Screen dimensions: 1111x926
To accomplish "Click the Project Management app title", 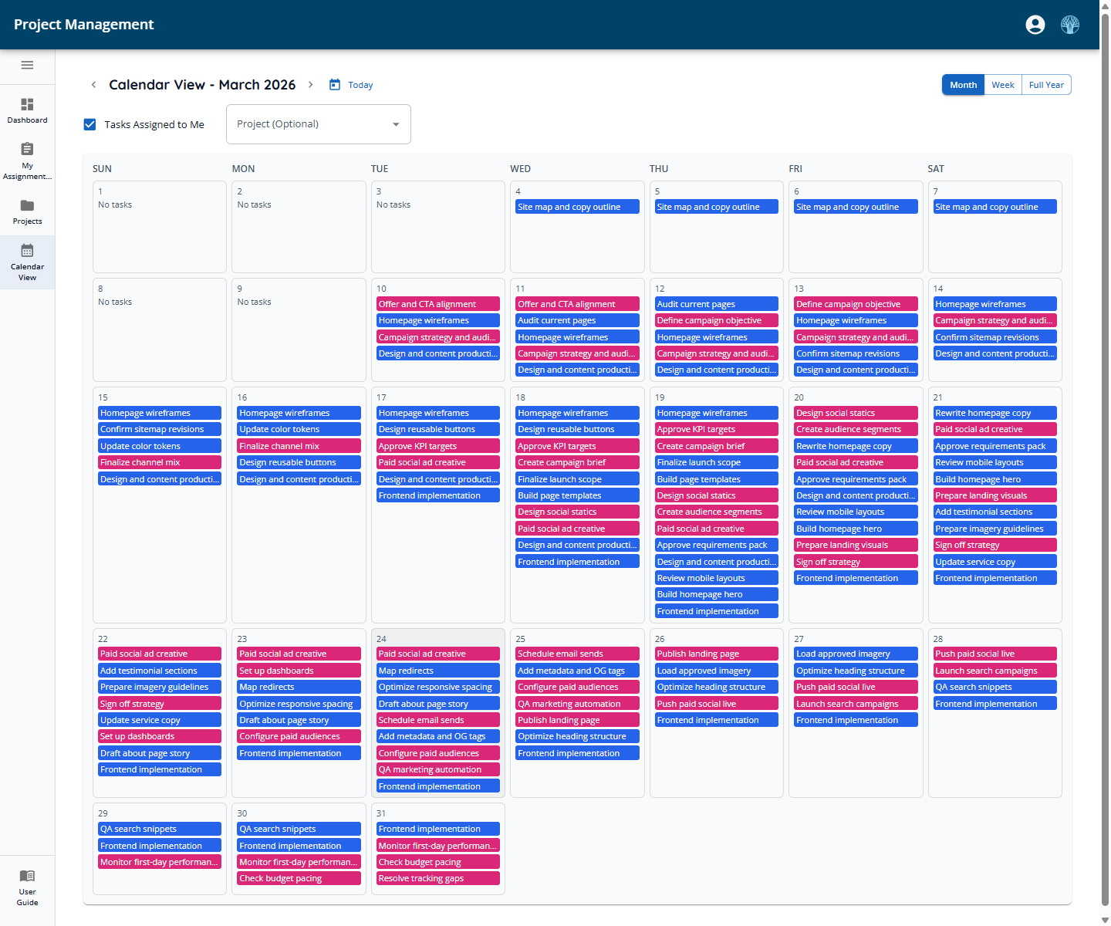I will click(x=84, y=25).
